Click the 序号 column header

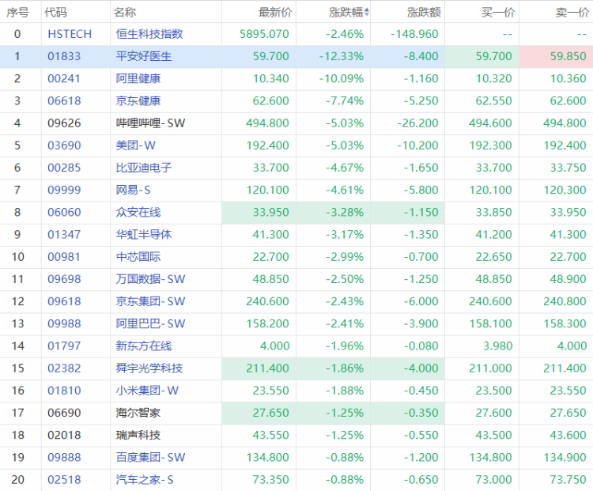pos(17,13)
